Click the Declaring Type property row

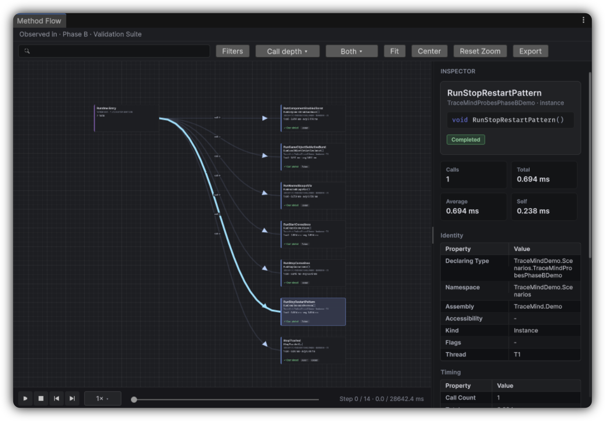click(510, 268)
